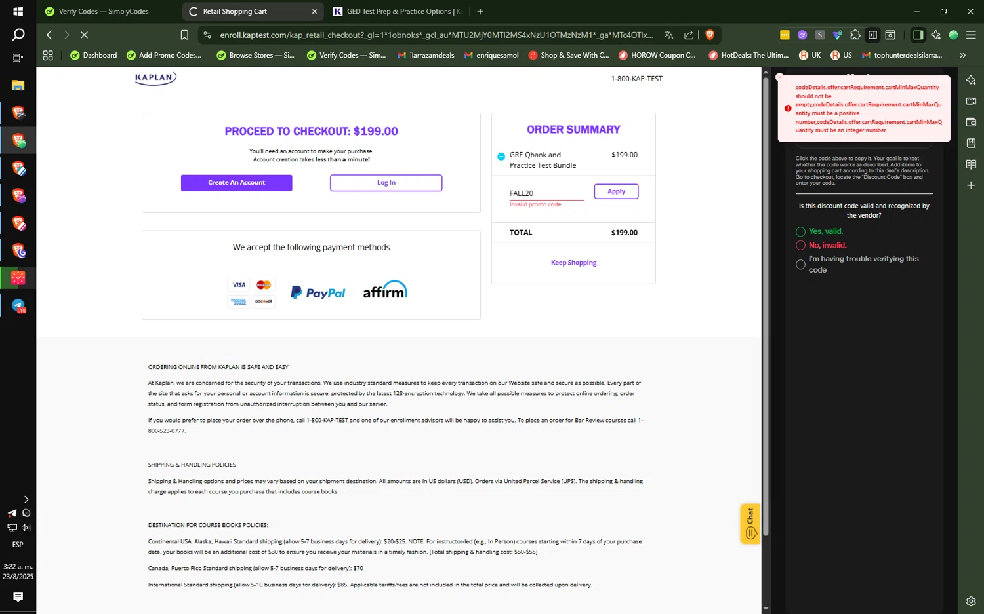Expand the taskbar hidden icons chevron

pyautogui.click(x=26, y=499)
